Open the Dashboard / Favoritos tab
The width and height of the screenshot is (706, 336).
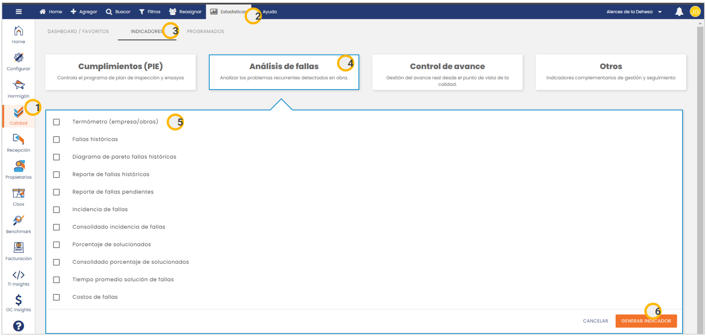[x=78, y=31]
